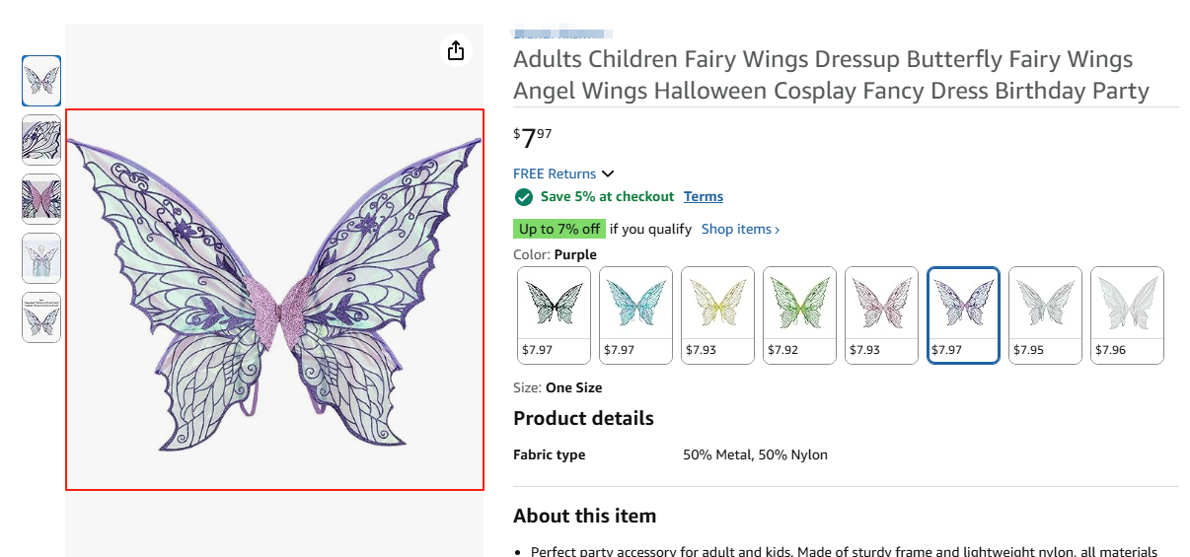Screen dimensions: 1190x557
Task: Open the third thumbnail with pink center
Action: point(41,199)
